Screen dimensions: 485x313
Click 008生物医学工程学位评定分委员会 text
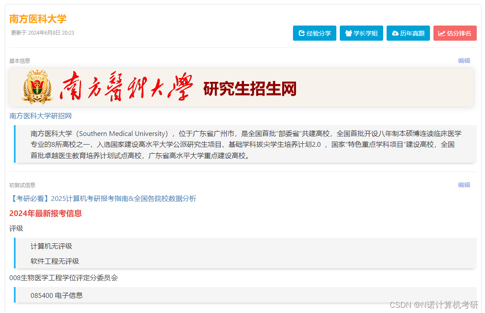coord(63,278)
